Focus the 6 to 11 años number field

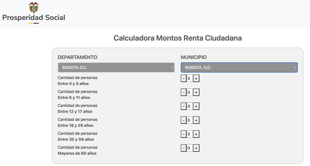pos(189,92)
